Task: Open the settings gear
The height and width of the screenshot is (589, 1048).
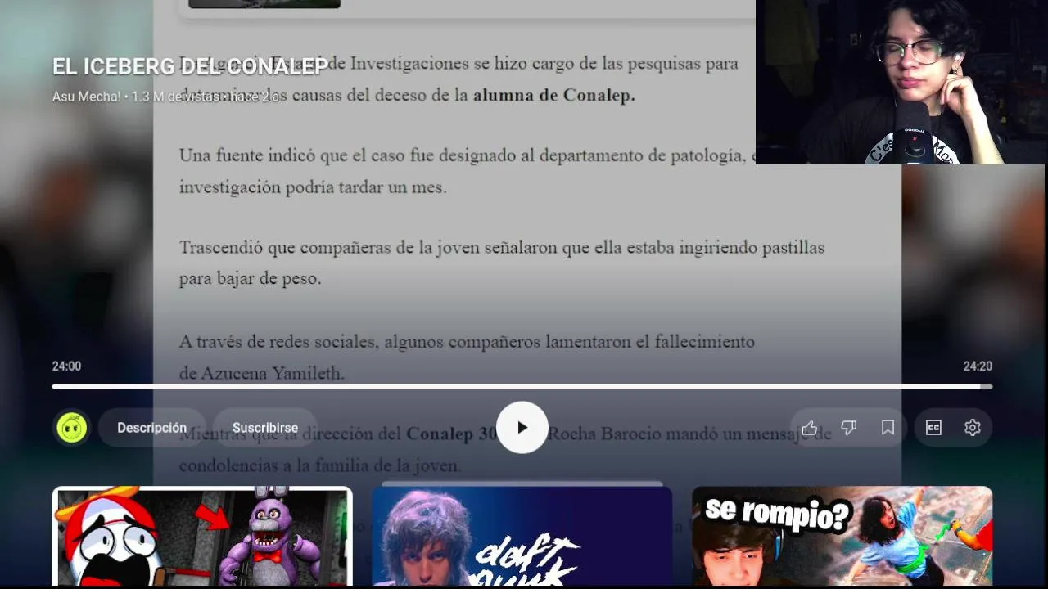Action: [973, 428]
